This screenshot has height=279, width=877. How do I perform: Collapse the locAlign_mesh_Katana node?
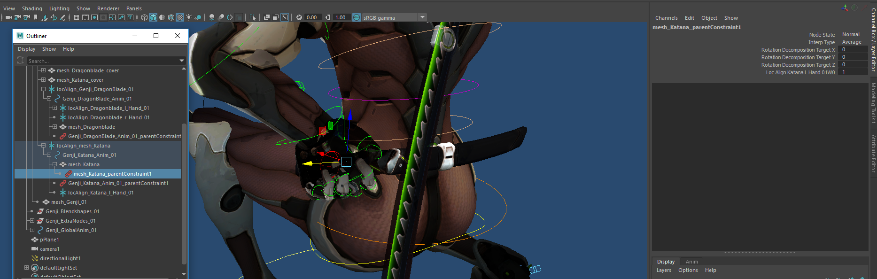click(x=43, y=146)
